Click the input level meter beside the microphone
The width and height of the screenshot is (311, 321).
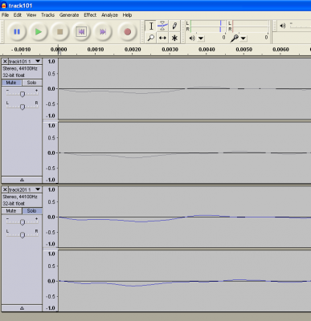[250, 26]
